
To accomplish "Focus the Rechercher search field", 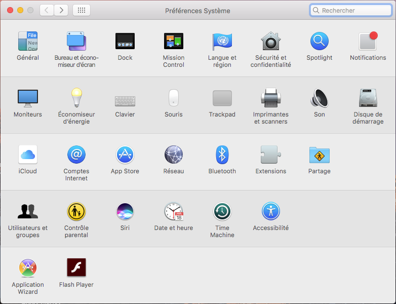I will [350, 10].
